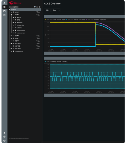Select the Dashboards item under CSAT
126x143 pixels.
(x=21, y=30)
